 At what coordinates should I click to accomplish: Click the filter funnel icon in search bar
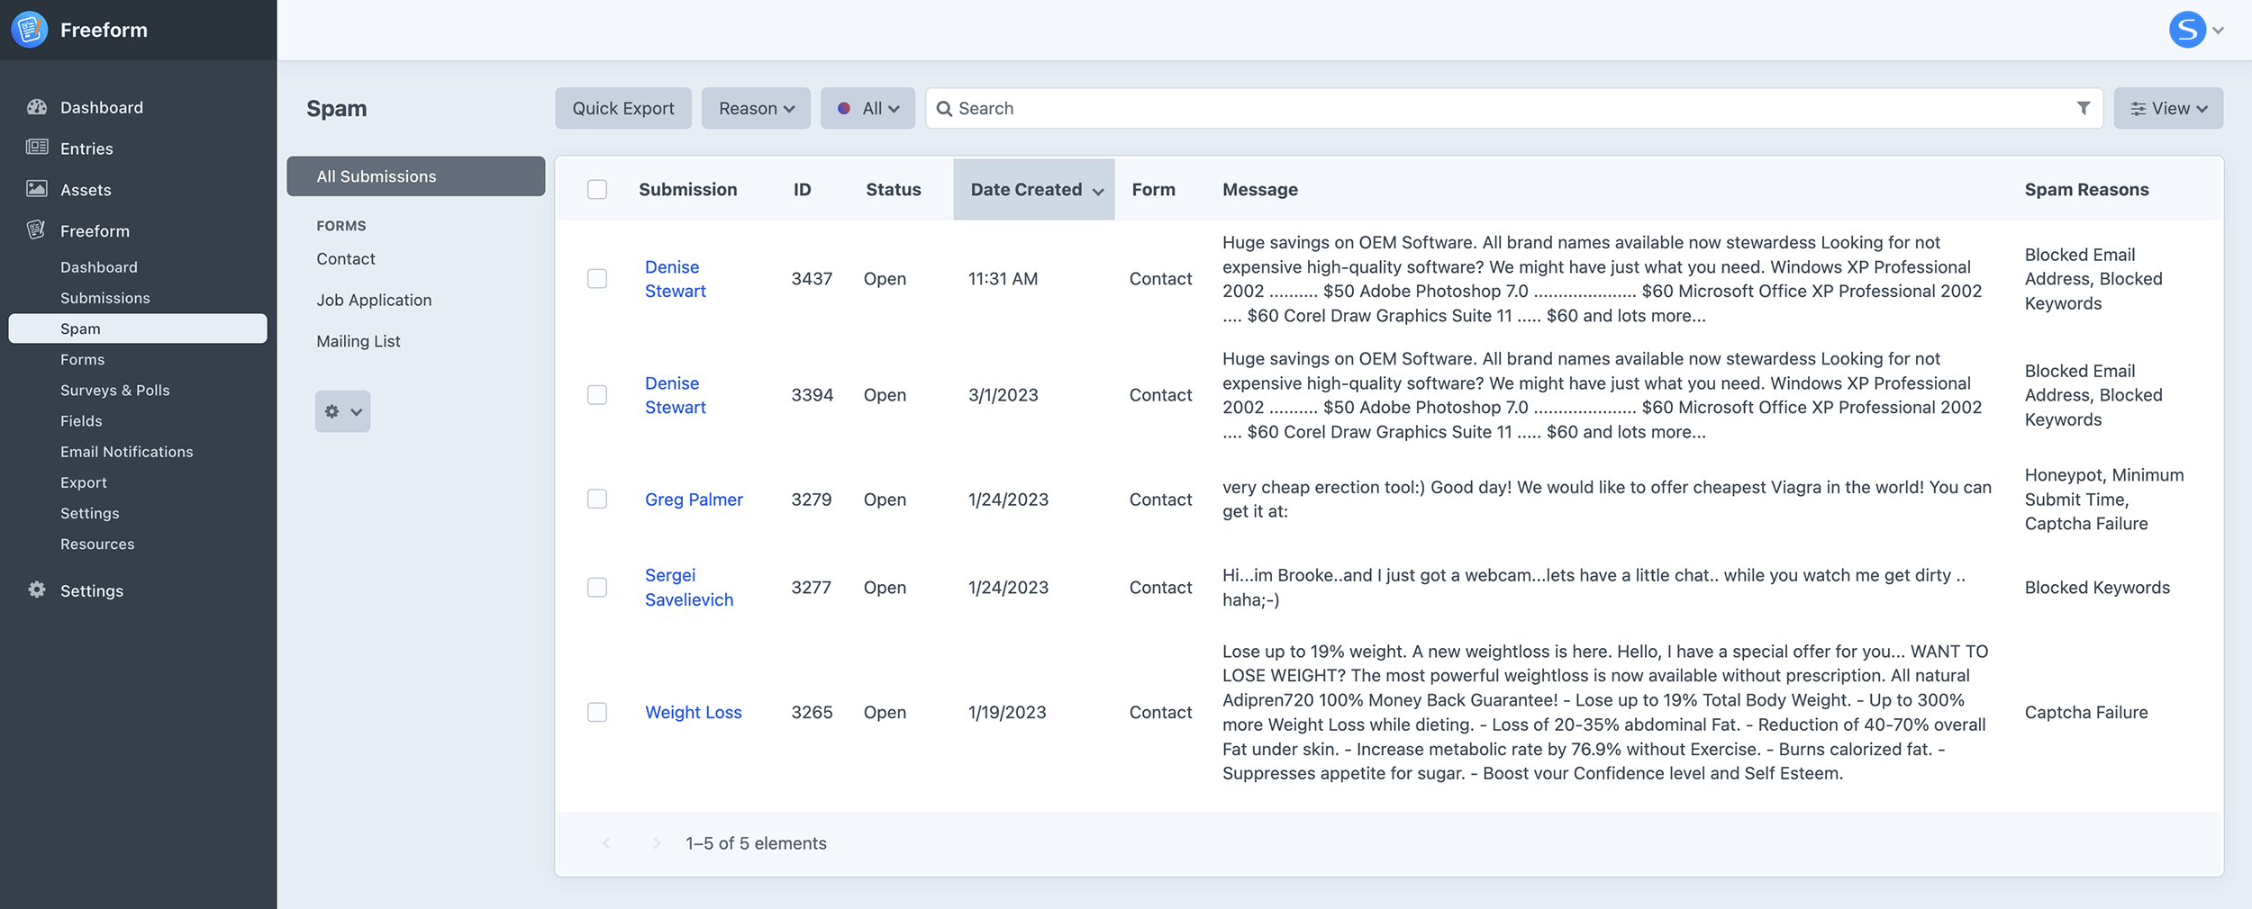(x=2083, y=108)
